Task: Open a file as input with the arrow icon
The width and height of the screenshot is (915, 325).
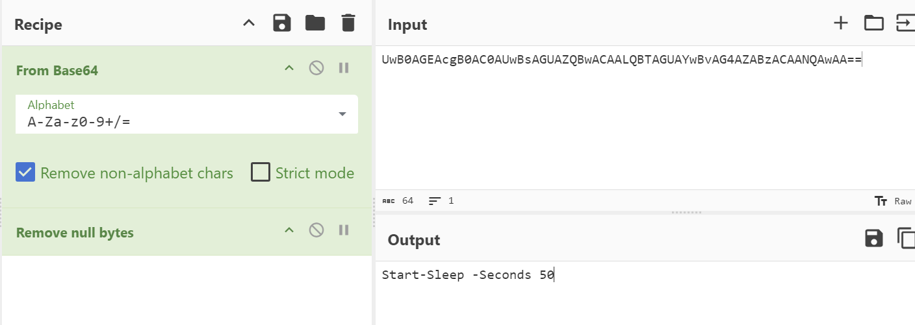Action: coord(905,23)
